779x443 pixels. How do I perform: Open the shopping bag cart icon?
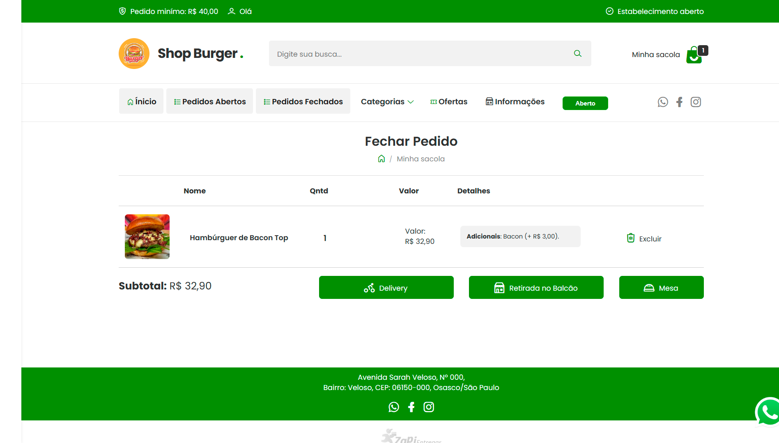(695, 55)
